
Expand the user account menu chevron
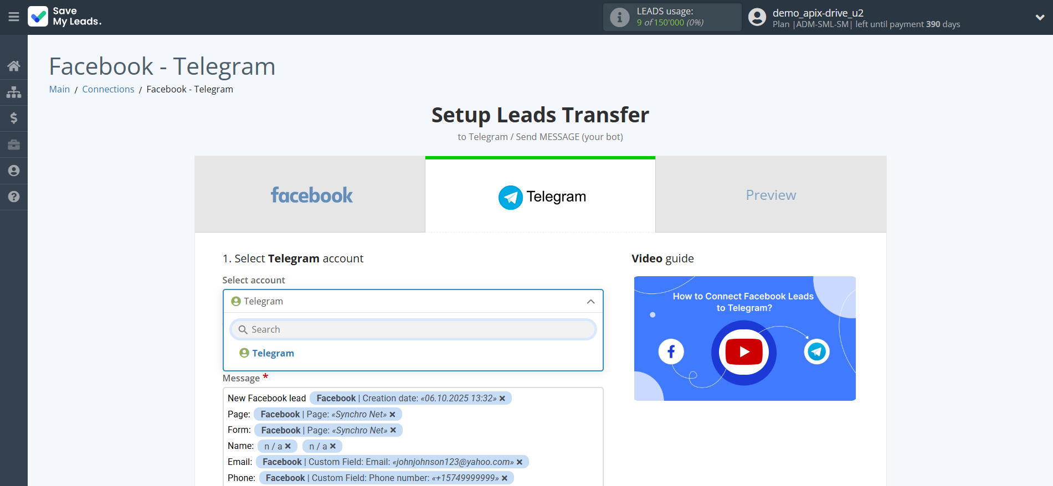[1040, 17]
